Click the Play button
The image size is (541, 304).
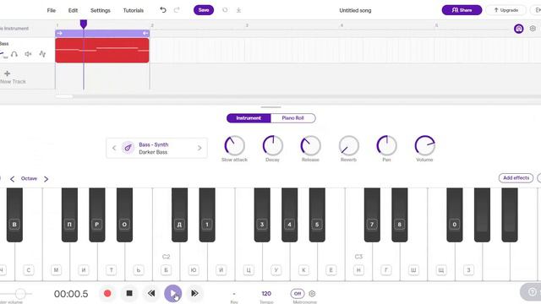click(172, 293)
